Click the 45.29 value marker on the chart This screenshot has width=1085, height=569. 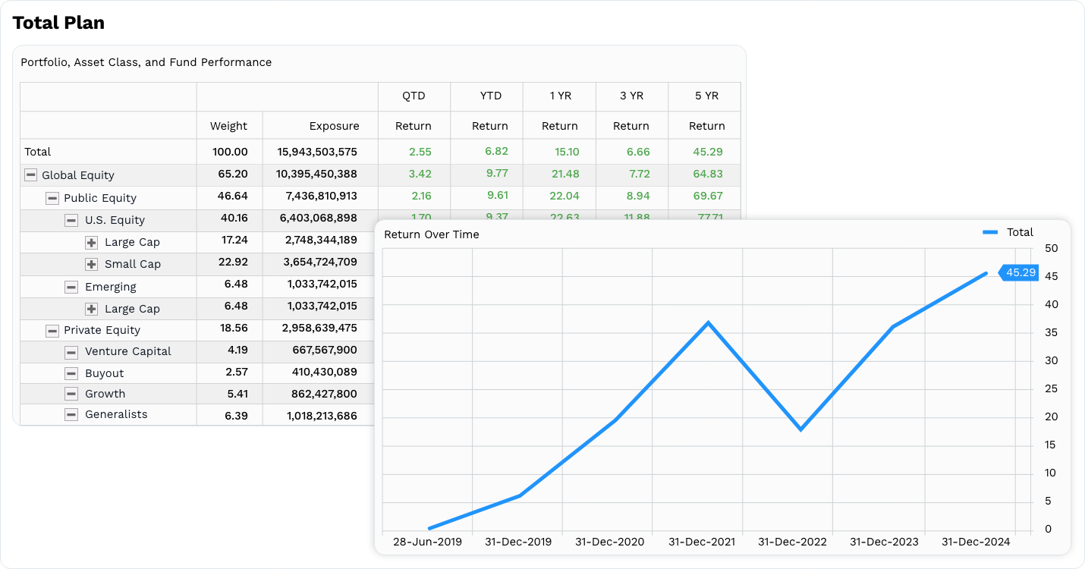click(1019, 272)
